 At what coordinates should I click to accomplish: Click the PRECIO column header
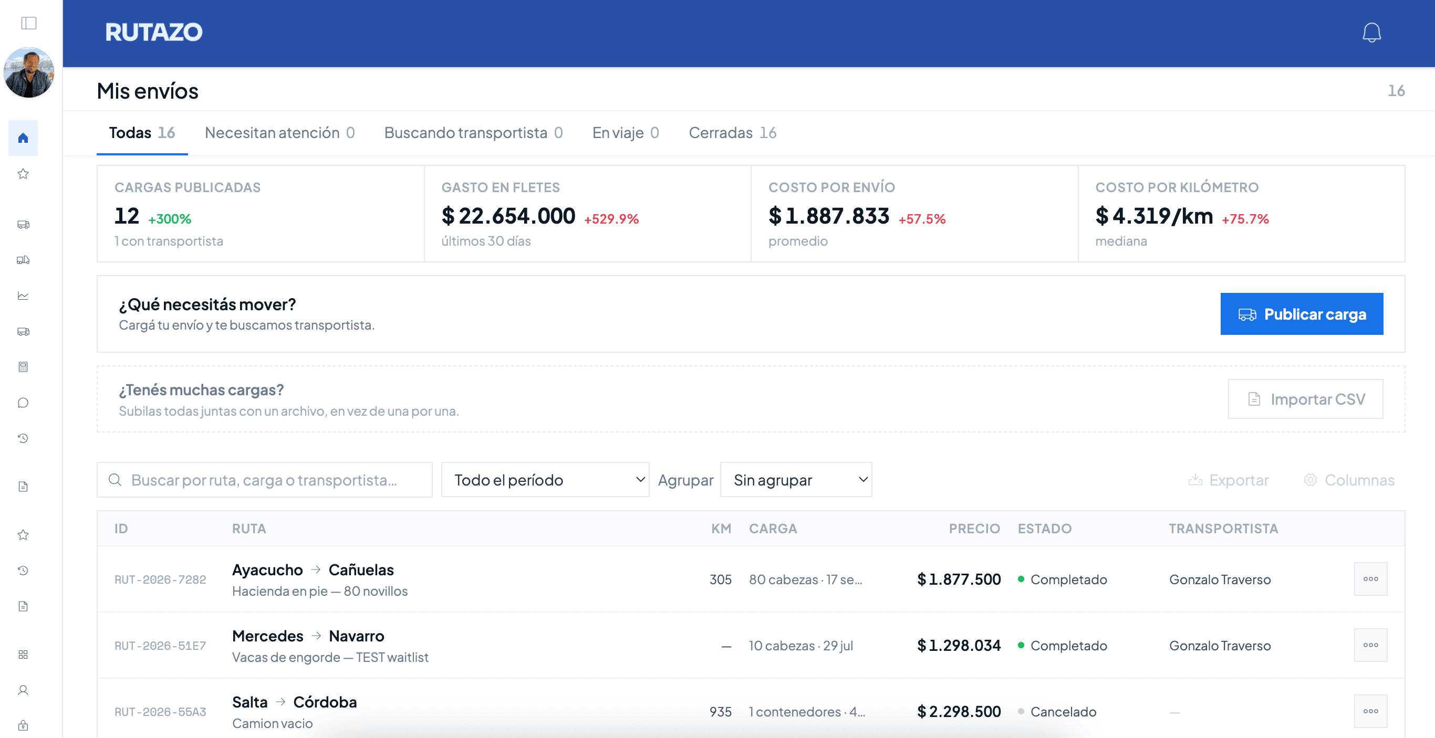(974, 528)
